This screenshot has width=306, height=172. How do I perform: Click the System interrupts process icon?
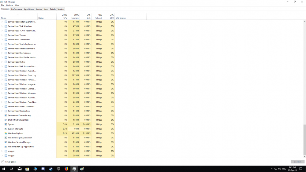[x=6, y=129]
